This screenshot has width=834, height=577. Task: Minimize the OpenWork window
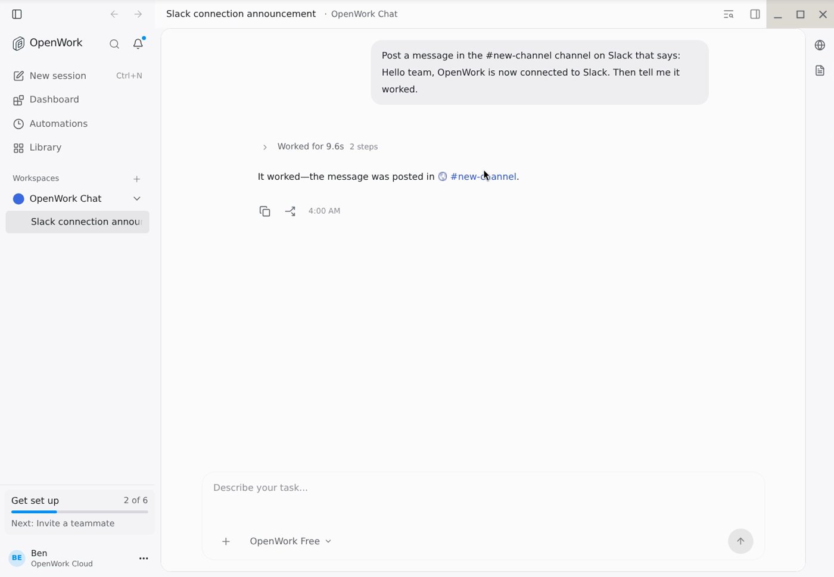point(778,14)
